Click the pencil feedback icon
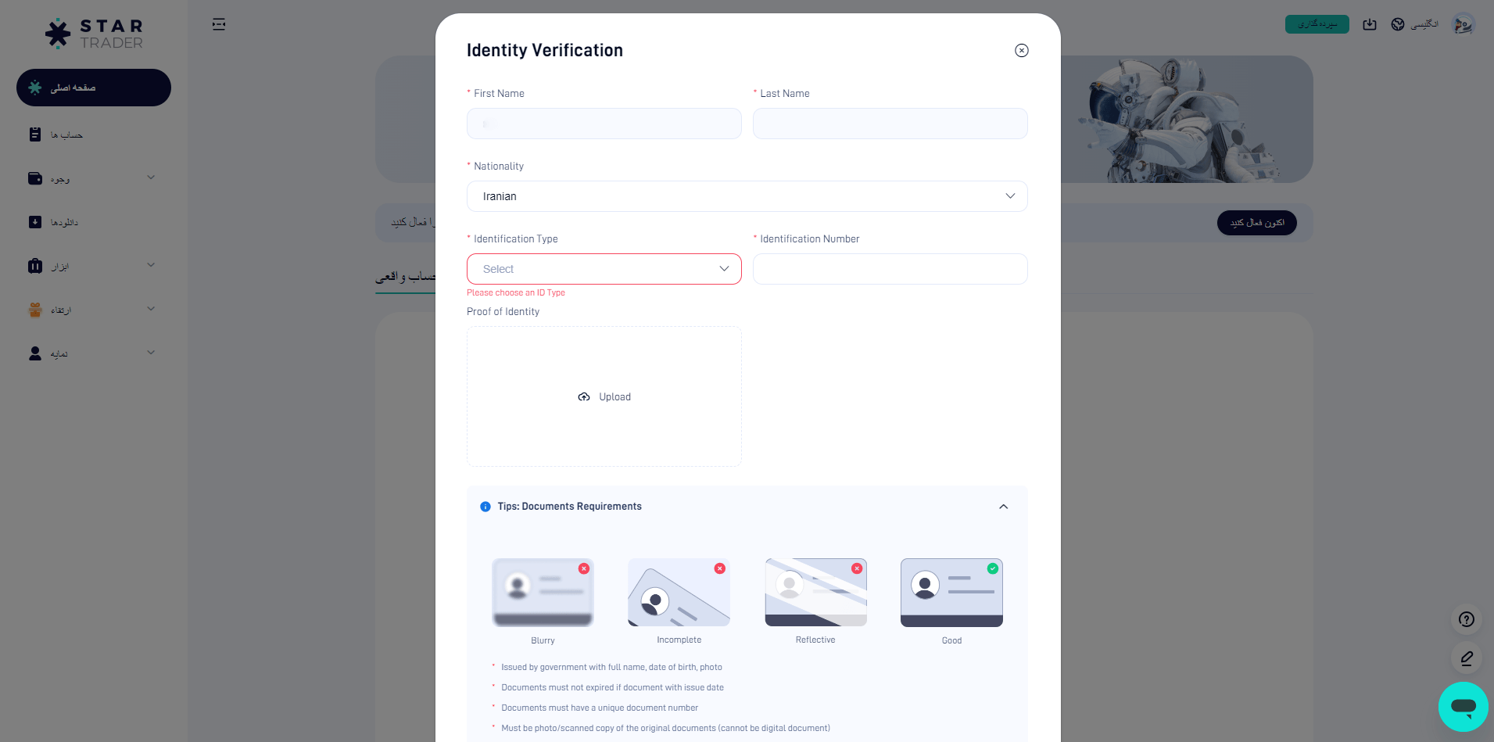Viewport: 1494px width, 742px height. click(x=1467, y=658)
